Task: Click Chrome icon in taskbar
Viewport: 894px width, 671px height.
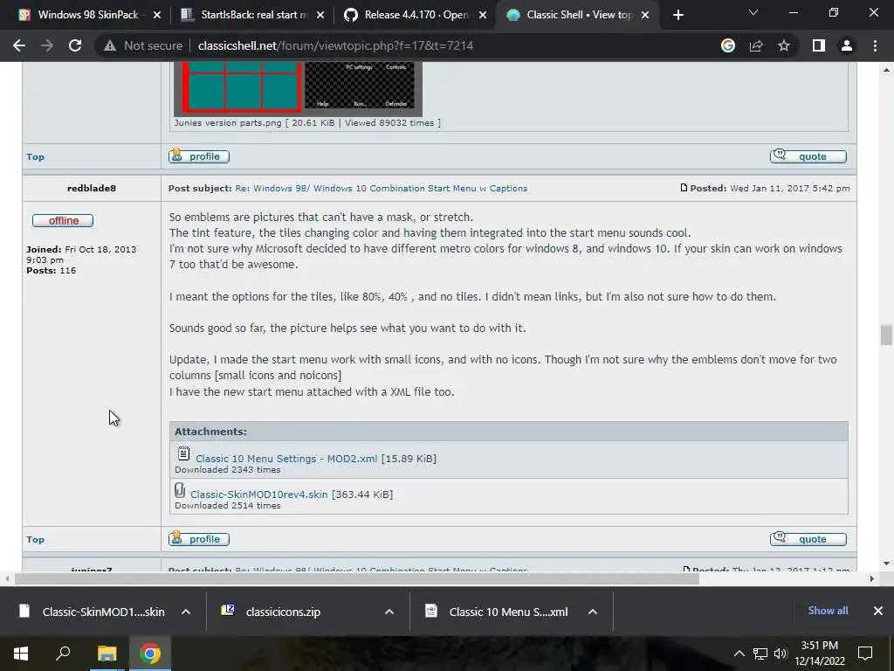Action: click(150, 654)
